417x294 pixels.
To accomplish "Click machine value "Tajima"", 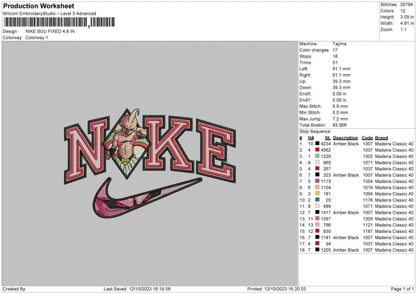I will click(339, 44).
